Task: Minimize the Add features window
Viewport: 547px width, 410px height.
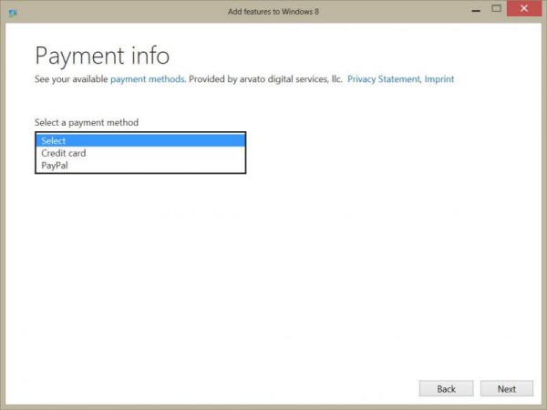Action: tap(476, 11)
